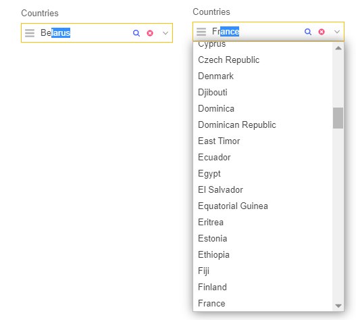Clear the Belarus field with red X
This screenshot has height=320, width=356.
[x=150, y=33]
